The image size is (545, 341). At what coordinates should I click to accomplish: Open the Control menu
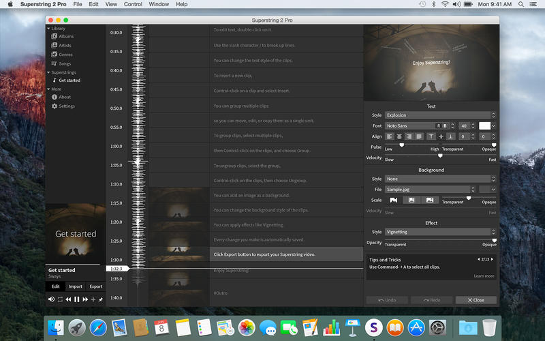pyautogui.click(x=133, y=4)
